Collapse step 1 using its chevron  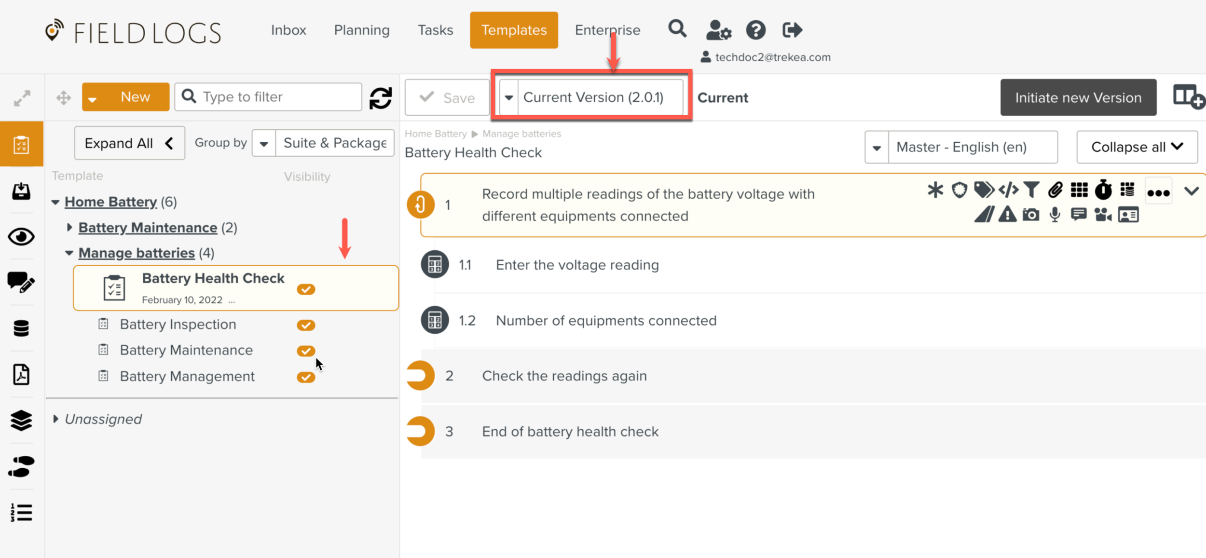1191,191
